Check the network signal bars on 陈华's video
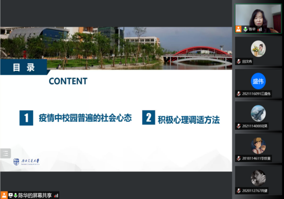This screenshot has width=284, height=199. pyautogui.click(x=260, y=29)
